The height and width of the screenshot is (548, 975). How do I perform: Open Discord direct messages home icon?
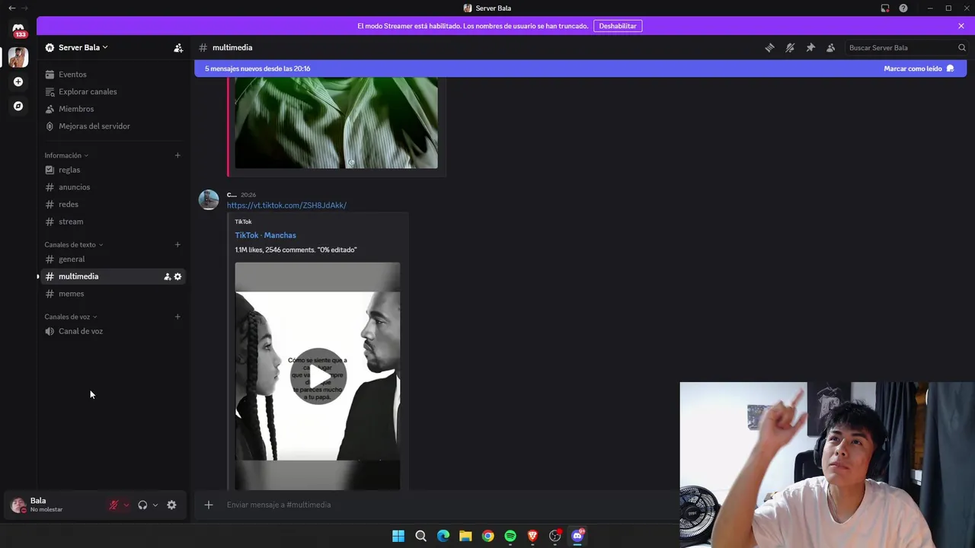pos(18,30)
